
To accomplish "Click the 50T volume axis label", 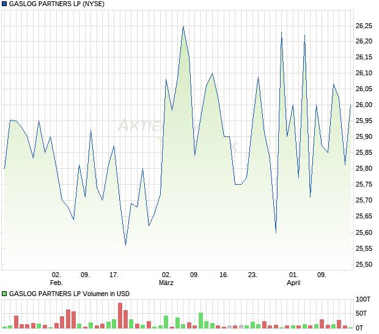I will [x=361, y=313].
